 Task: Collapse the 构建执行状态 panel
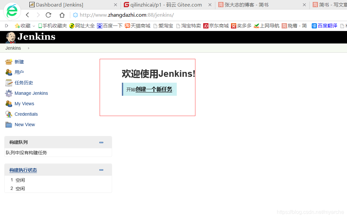pos(101,170)
